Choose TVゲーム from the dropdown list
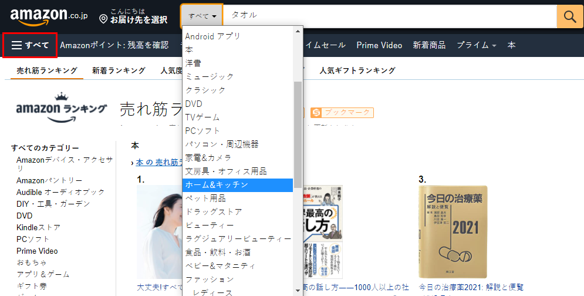Image resolution: width=584 pixels, height=296 pixels. point(238,117)
